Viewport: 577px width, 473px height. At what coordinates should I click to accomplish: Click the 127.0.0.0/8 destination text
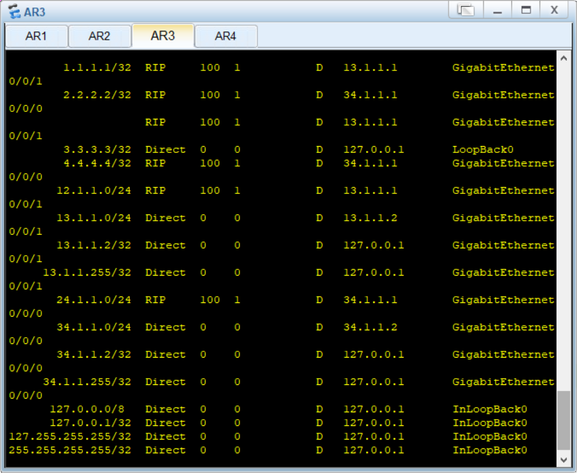click(87, 409)
